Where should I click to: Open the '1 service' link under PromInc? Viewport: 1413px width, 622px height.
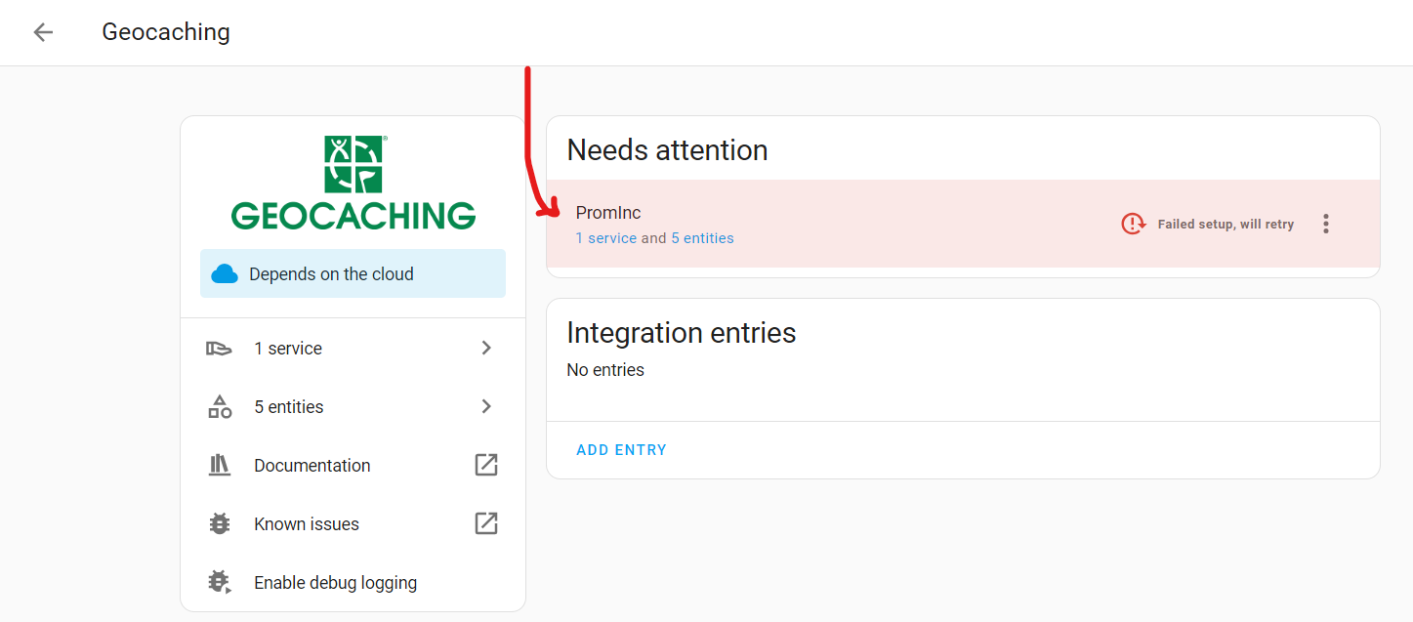point(605,237)
